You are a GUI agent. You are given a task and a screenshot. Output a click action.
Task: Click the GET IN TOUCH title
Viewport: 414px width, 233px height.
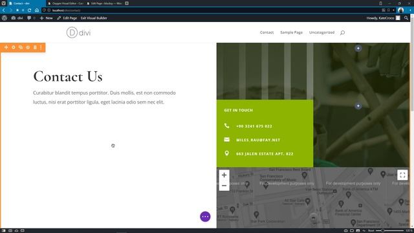pos(239,110)
